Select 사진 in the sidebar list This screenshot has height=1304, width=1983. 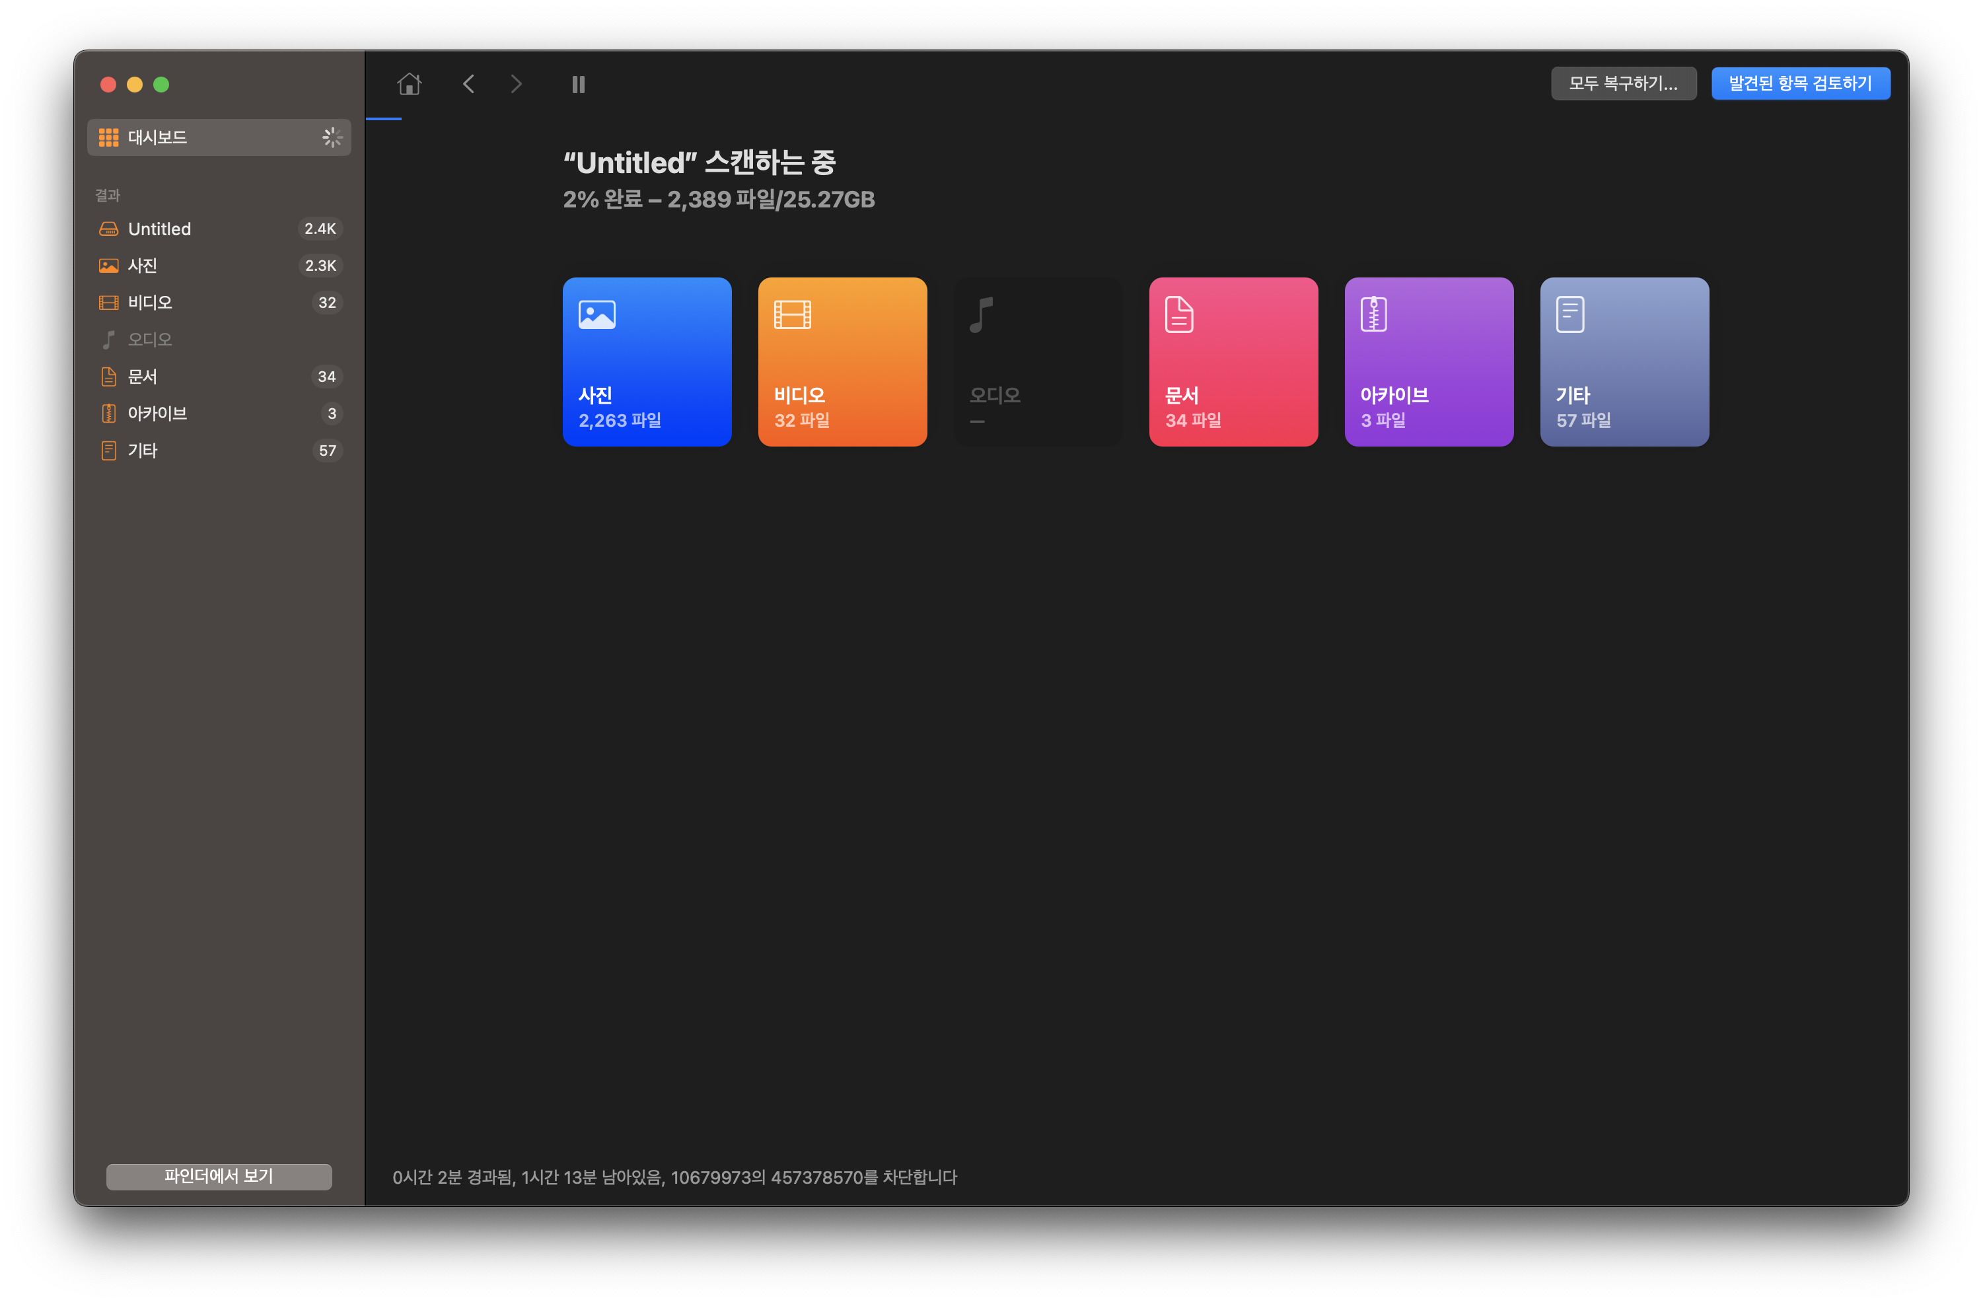click(x=218, y=266)
